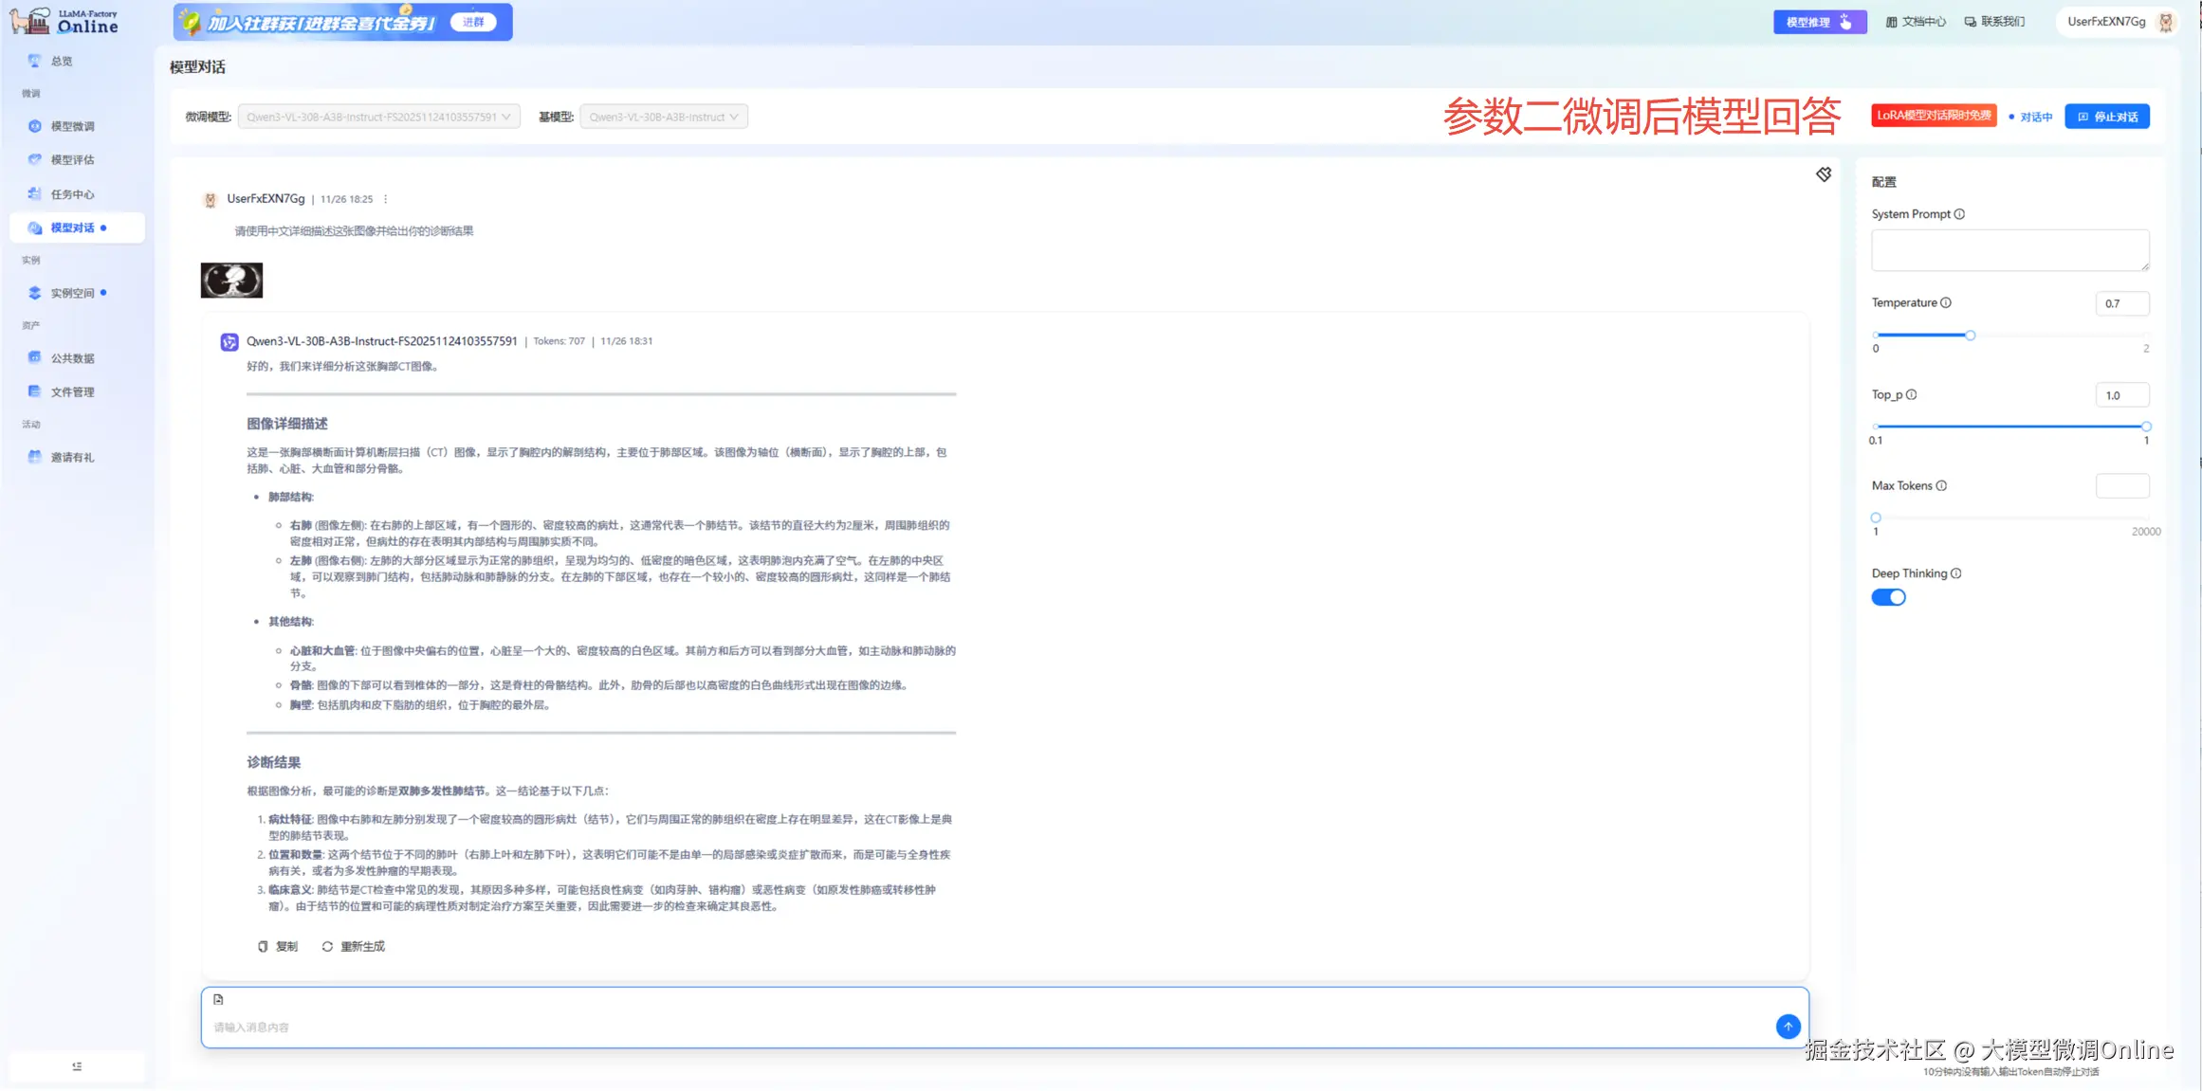Collapse the sidebar using bottom menu icon
This screenshot has width=2202, height=1091.
[x=77, y=1066]
